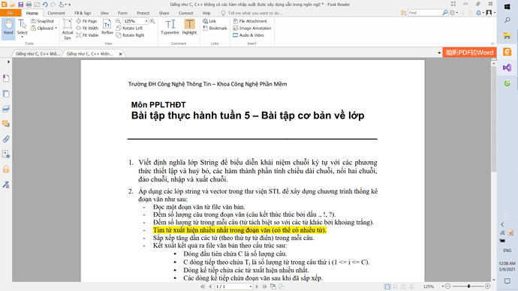Click the Save icon in quick access

tap(20, 4)
